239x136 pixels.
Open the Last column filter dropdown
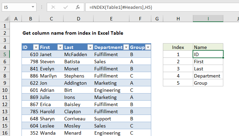[90, 48]
